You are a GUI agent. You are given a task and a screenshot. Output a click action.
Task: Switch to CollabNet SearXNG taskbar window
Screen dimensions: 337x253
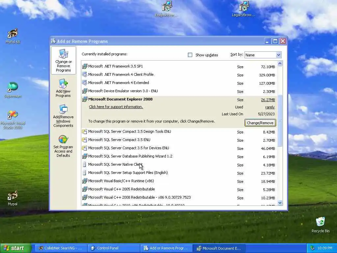point(61,248)
